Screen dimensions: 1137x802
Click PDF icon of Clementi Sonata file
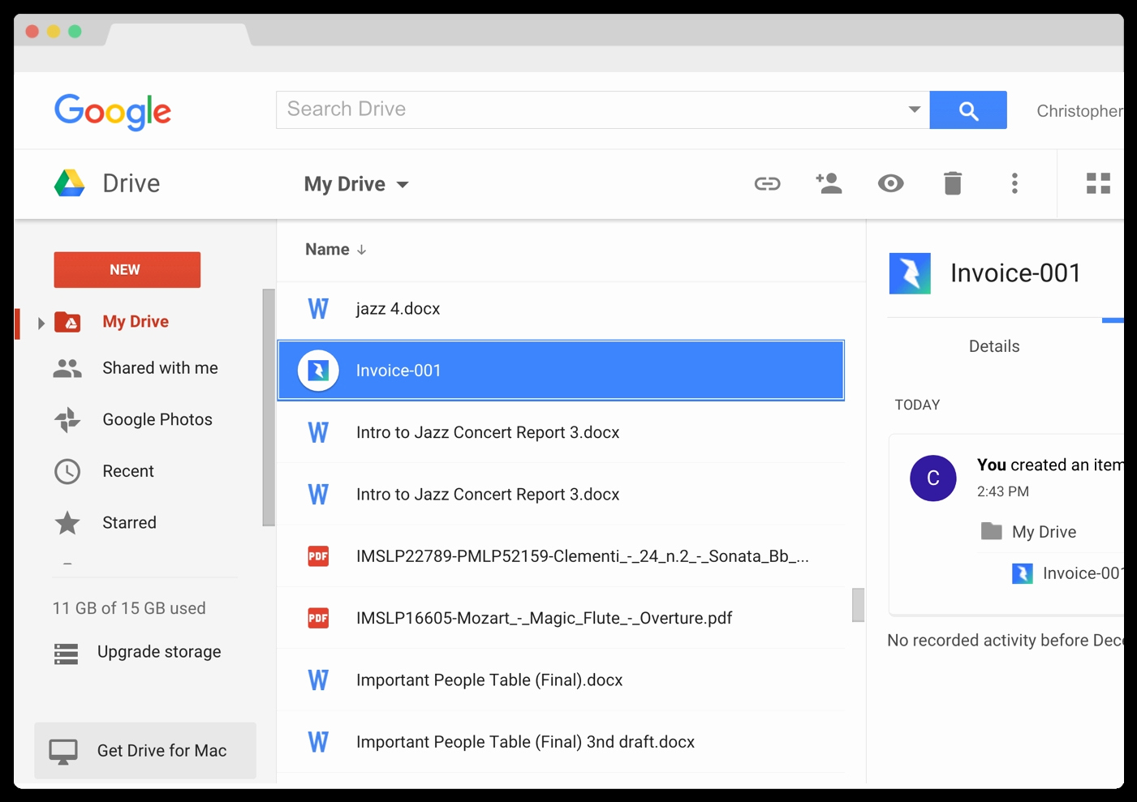point(318,556)
